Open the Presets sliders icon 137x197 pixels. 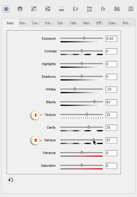point(131,9)
